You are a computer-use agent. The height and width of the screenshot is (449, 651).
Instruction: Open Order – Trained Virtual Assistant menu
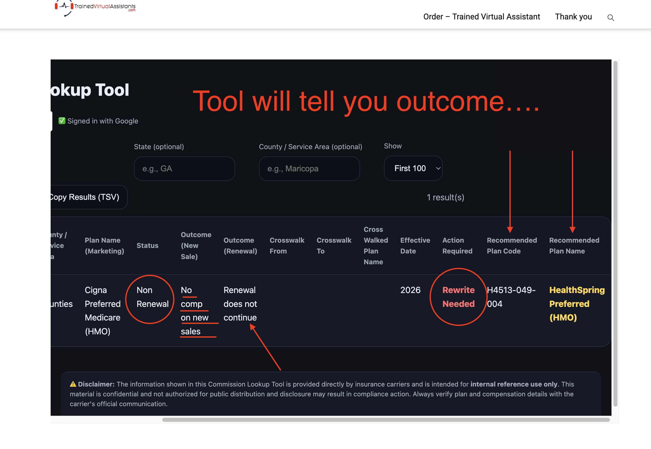point(481,17)
